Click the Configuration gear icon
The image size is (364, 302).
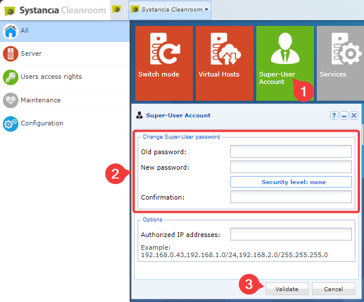[10, 123]
